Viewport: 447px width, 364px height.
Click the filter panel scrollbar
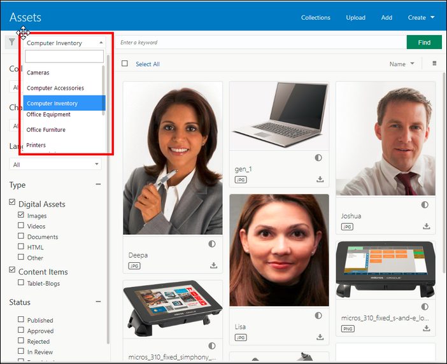click(108, 199)
